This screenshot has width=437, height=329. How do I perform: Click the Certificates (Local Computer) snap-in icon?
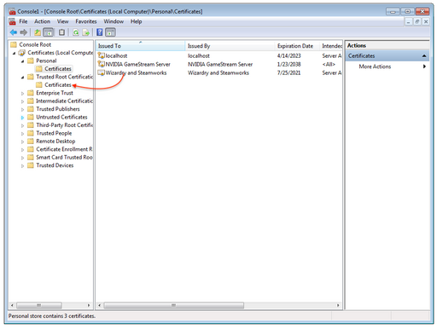click(x=21, y=53)
